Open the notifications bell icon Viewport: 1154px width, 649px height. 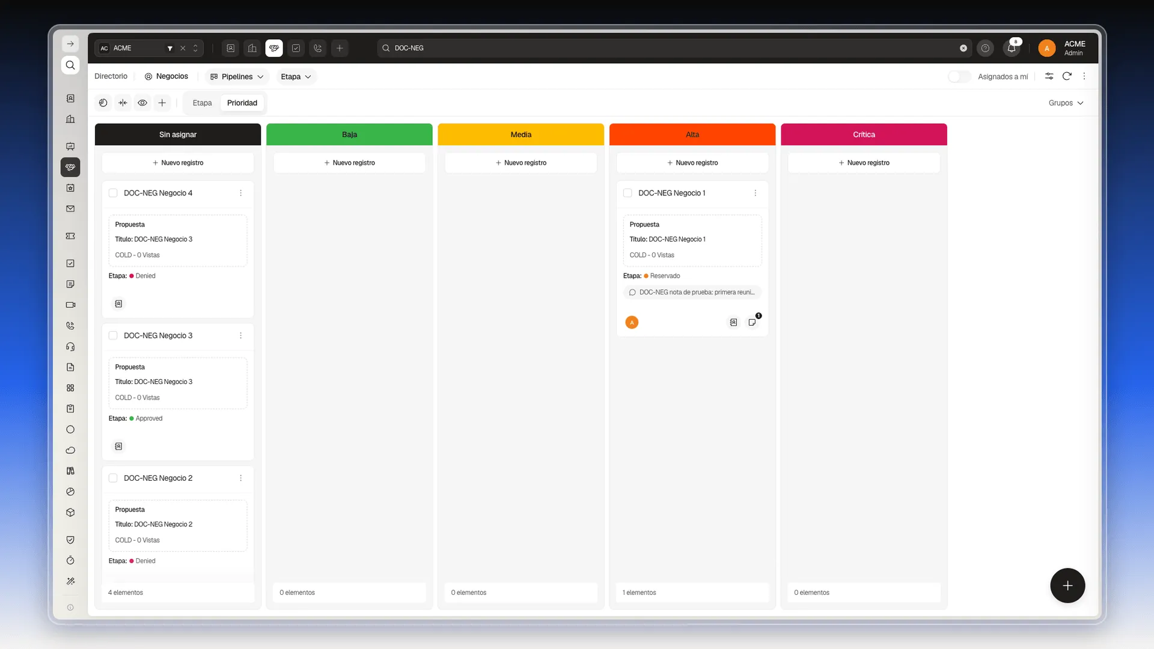click(x=1012, y=48)
